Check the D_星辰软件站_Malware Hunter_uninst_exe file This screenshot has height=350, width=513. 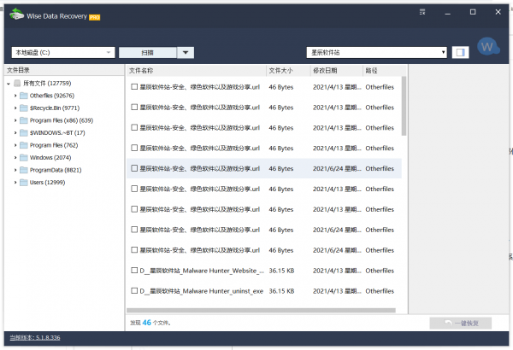pos(134,290)
